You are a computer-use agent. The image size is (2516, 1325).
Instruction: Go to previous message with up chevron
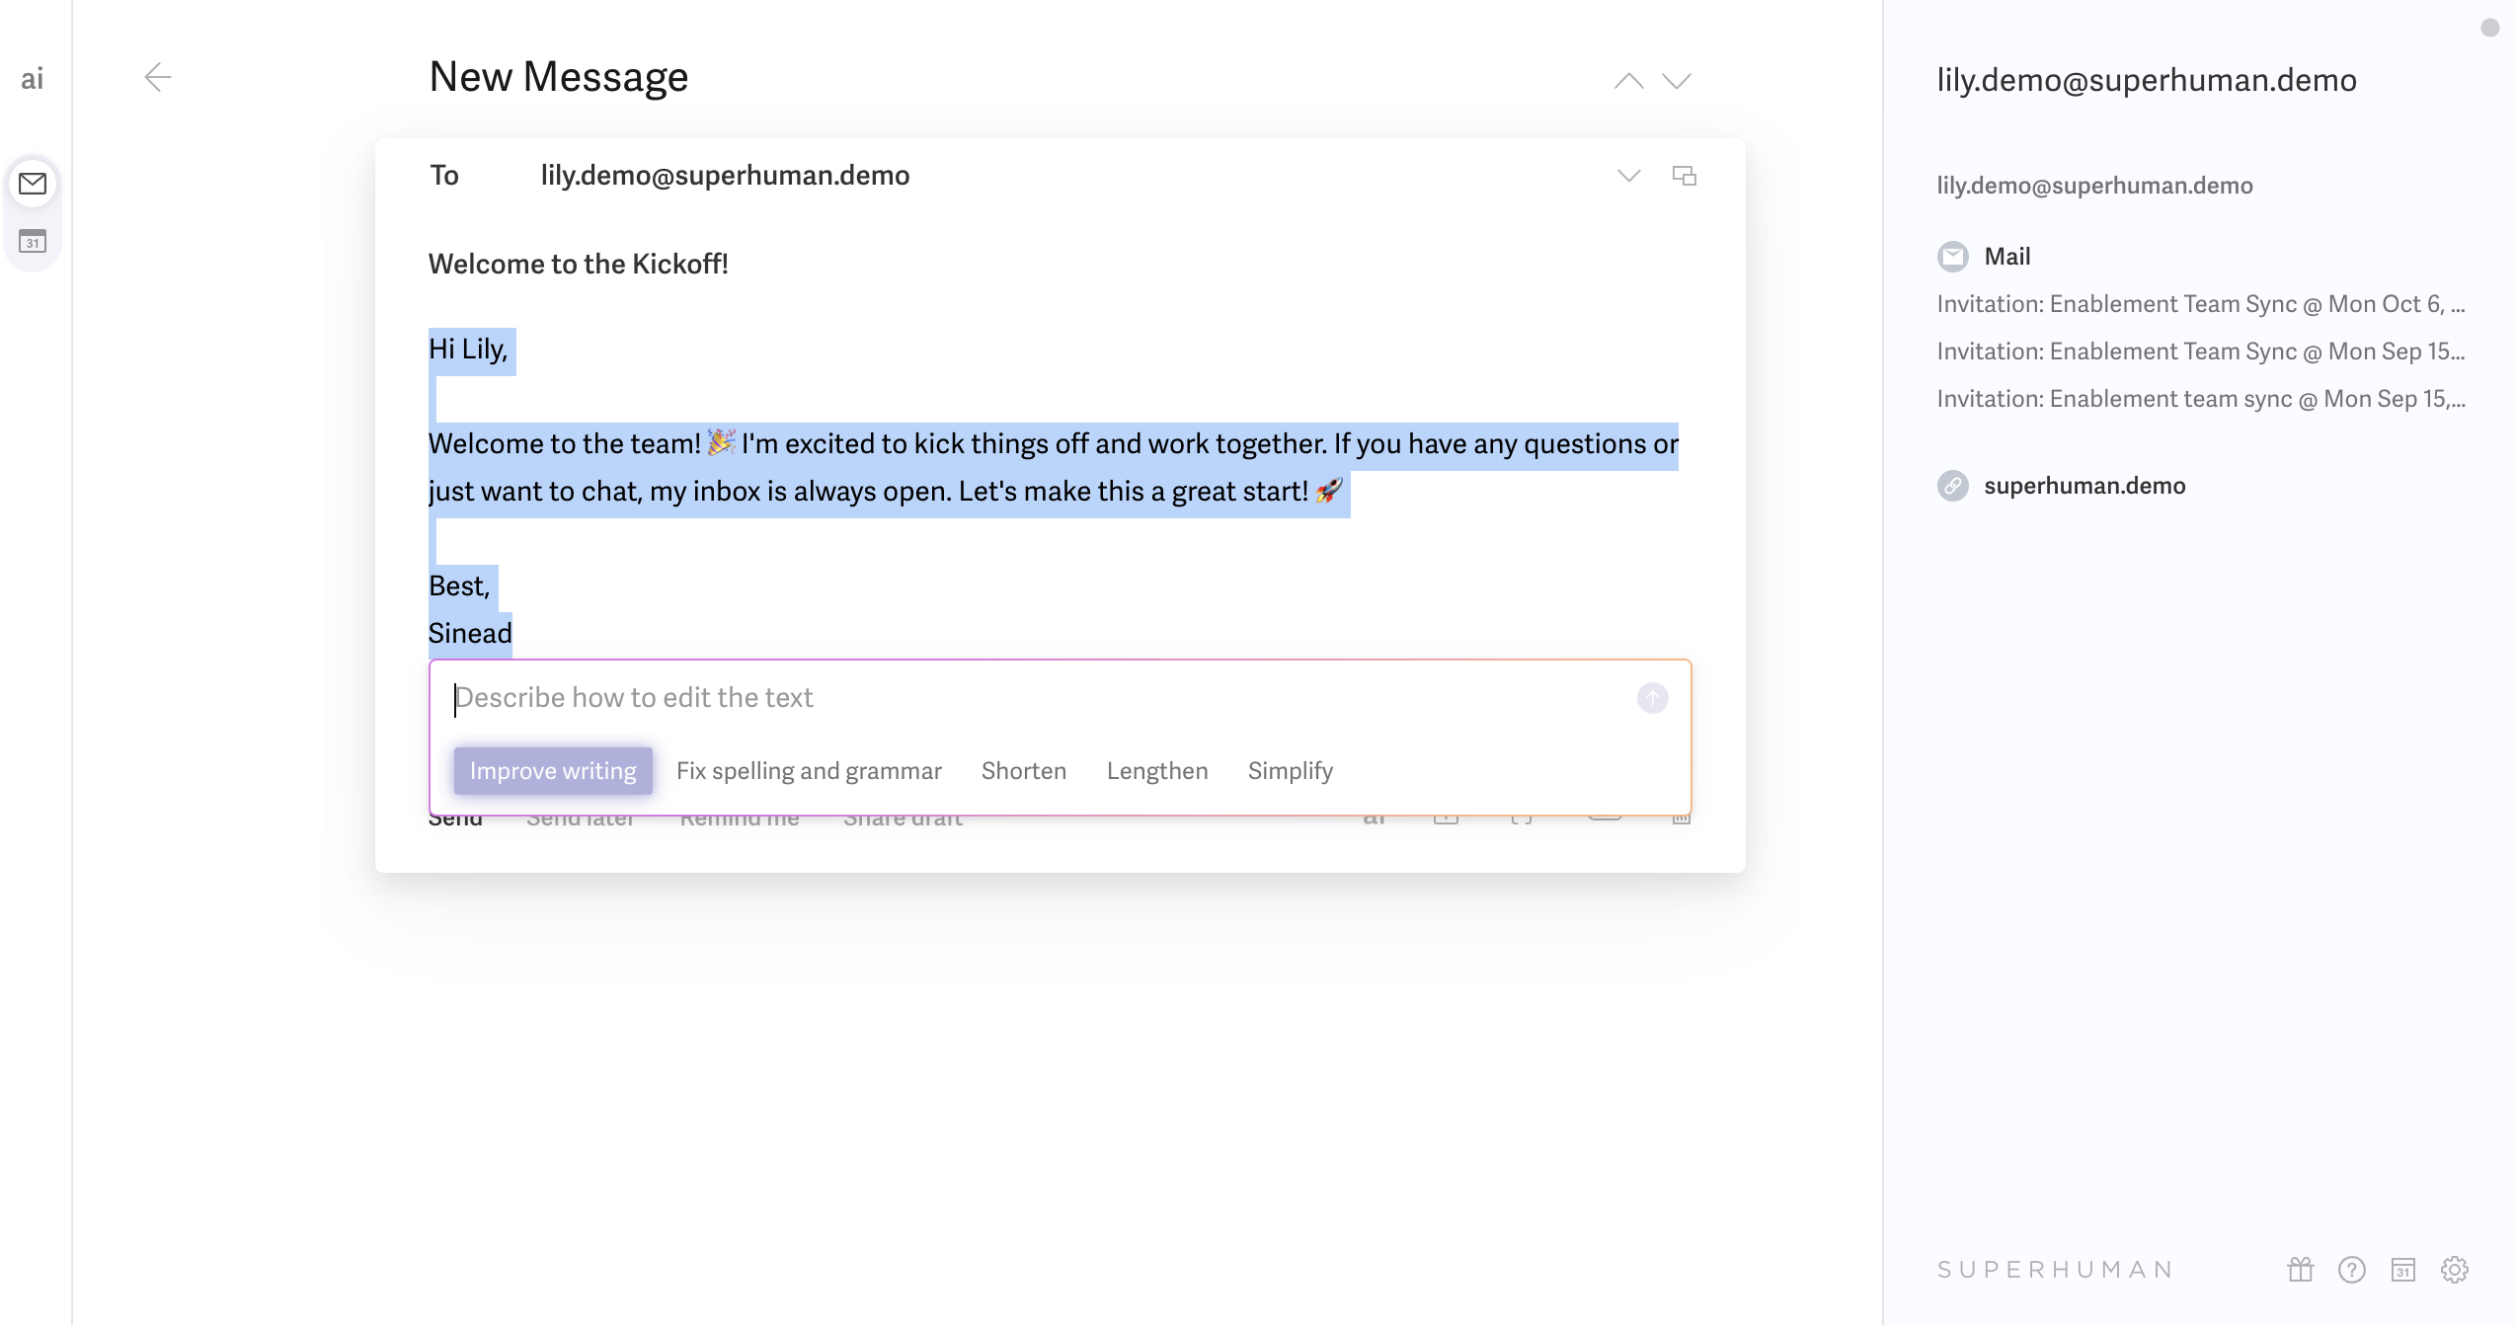pyautogui.click(x=1628, y=81)
